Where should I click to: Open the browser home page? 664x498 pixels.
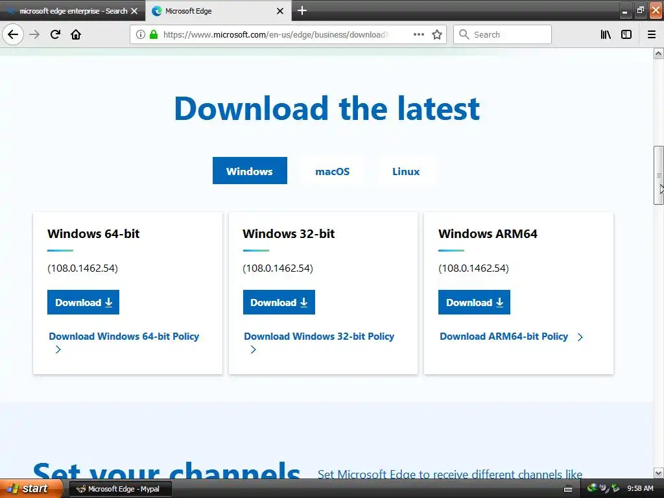76,35
